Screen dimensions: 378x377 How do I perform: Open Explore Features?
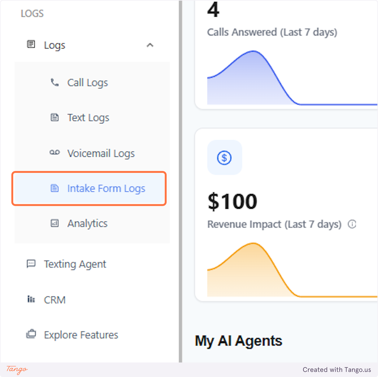(x=81, y=334)
